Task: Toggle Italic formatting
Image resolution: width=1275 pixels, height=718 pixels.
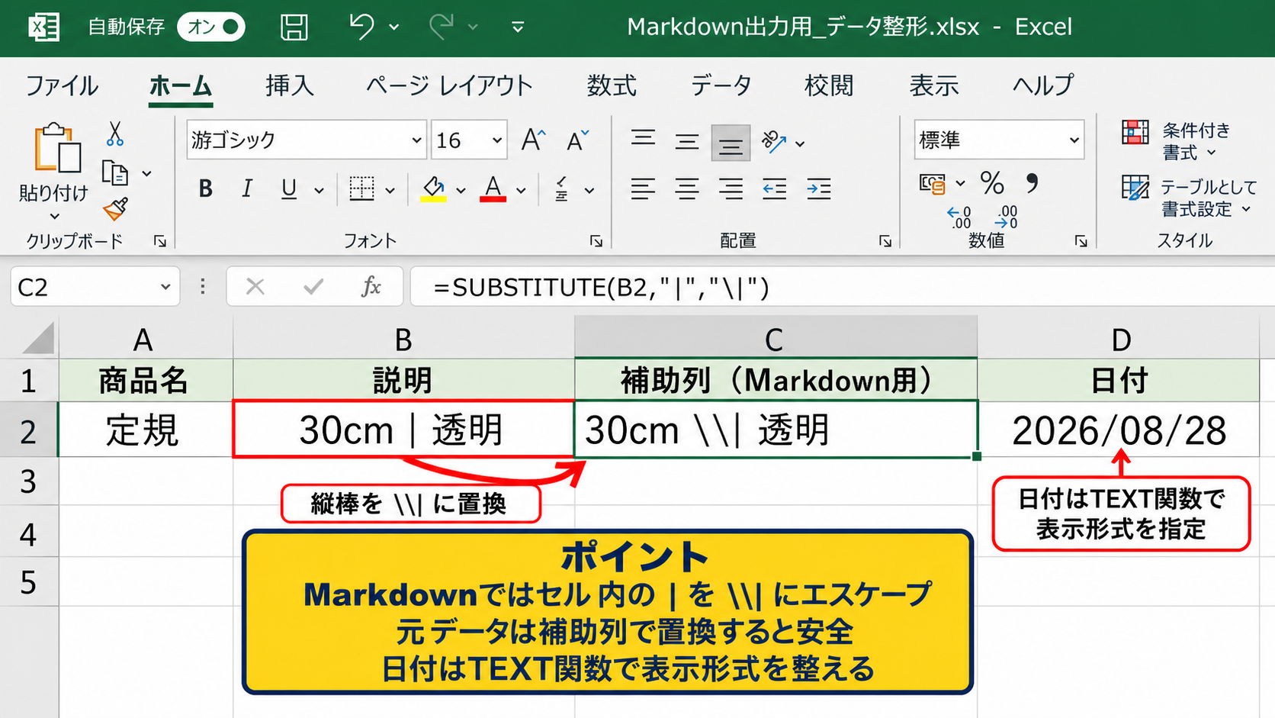Action: pos(246,188)
